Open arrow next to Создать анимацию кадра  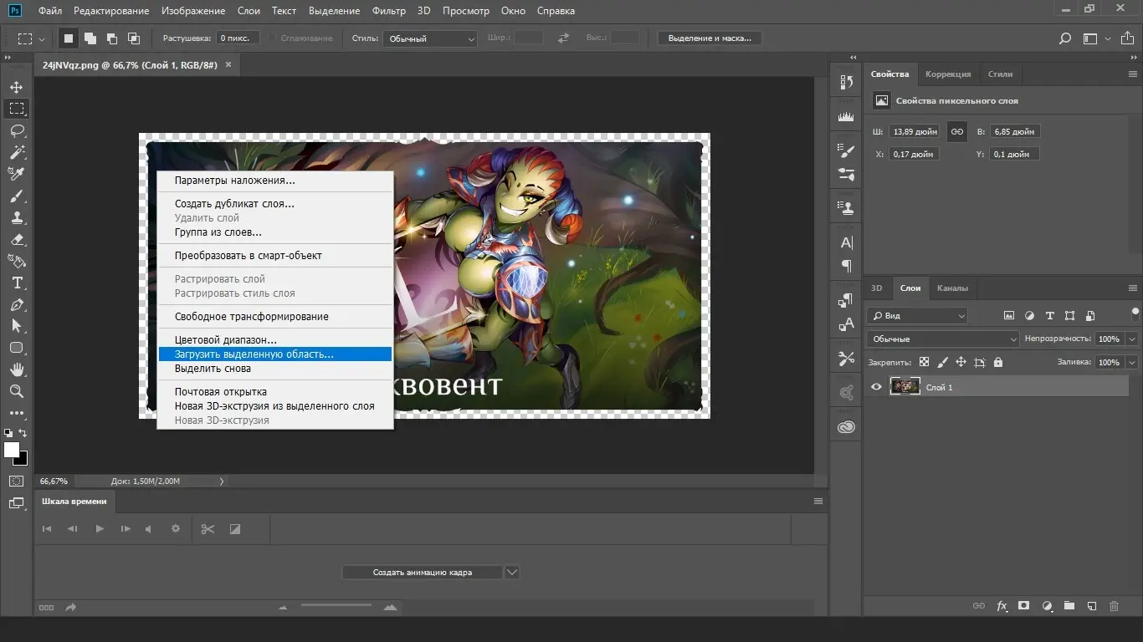[512, 573]
